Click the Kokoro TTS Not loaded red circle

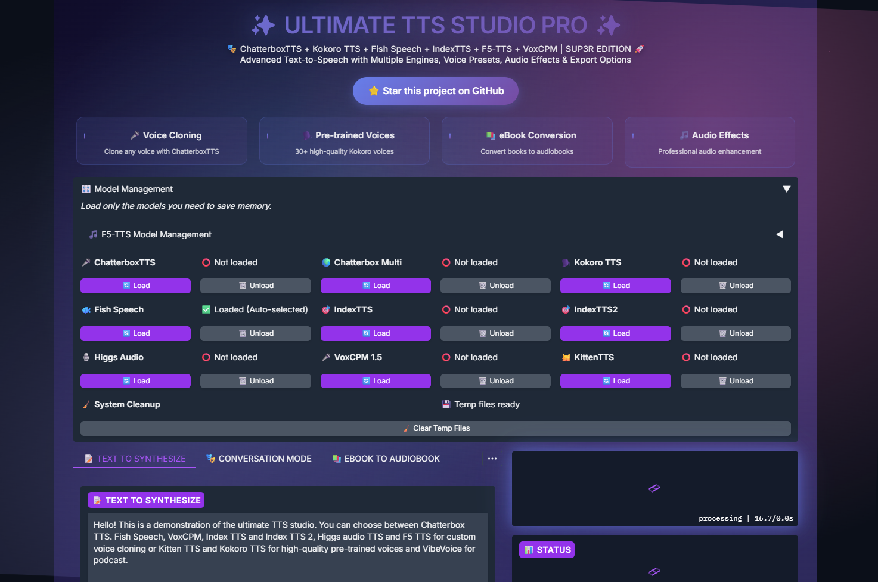tap(686, 262)
